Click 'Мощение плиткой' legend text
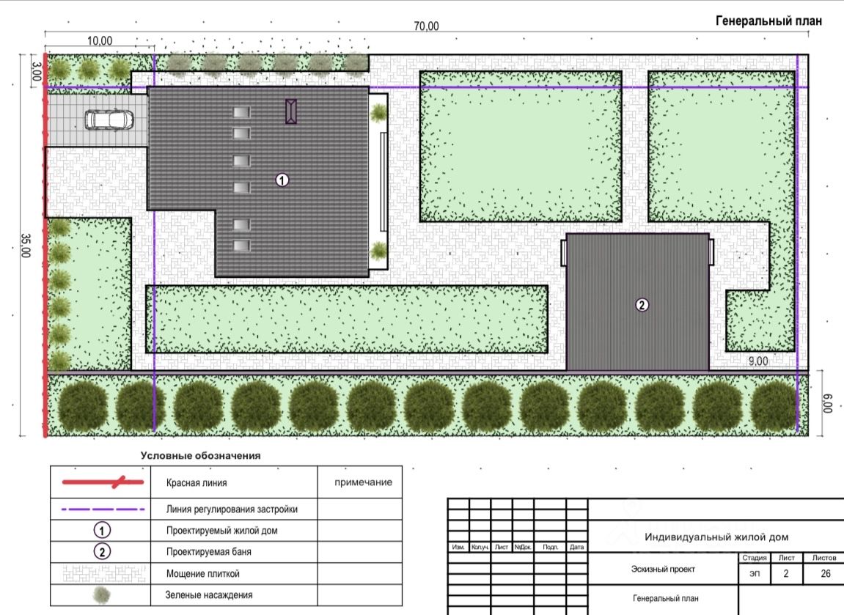 click(x=202, y=573)
